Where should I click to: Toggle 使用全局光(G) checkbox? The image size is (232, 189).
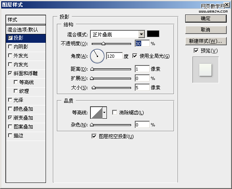coord(135,56)
